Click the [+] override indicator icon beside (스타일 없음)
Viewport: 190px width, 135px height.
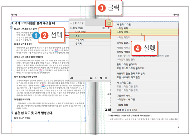point(104,28)
